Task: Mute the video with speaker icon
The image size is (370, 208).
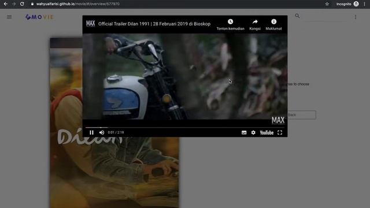Action: tap(102, 132)
